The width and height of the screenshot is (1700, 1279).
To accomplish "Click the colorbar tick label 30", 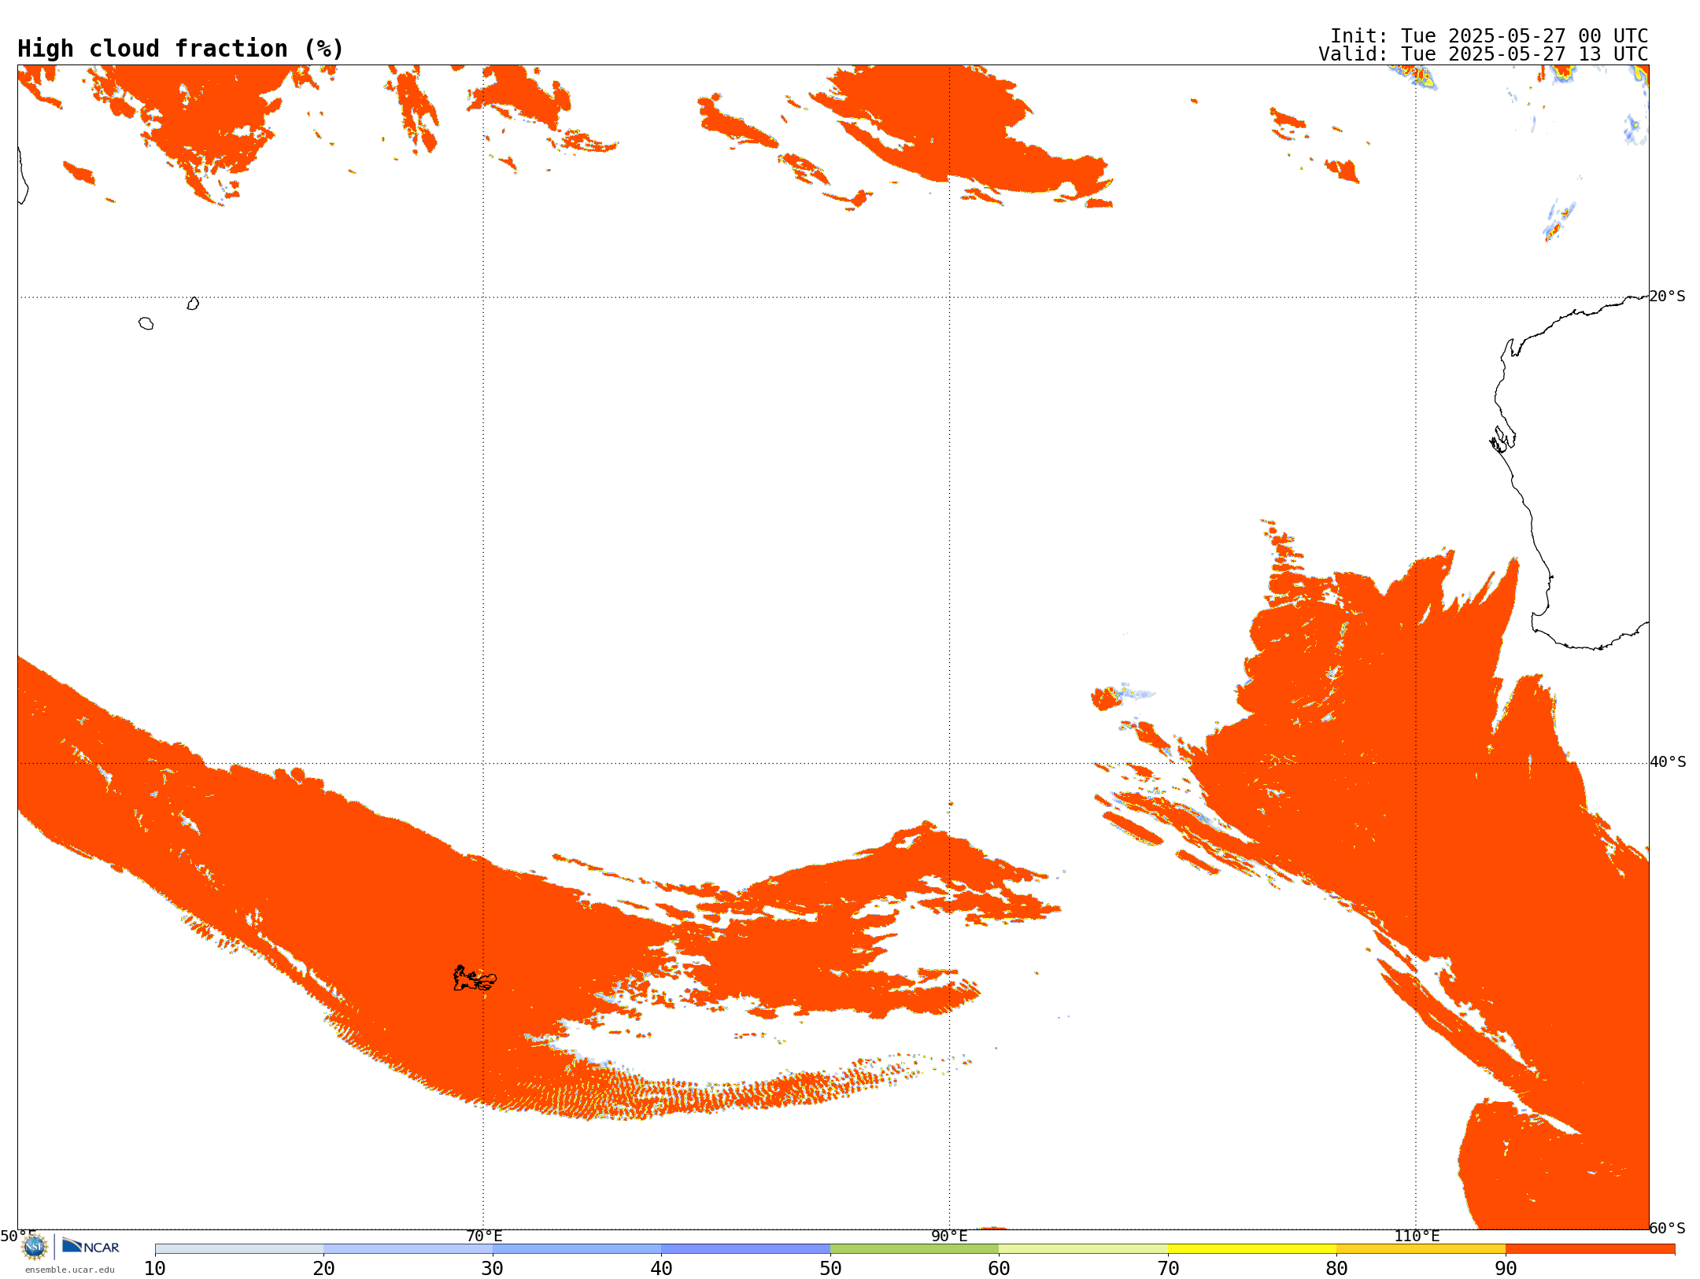I will 493,1269.
